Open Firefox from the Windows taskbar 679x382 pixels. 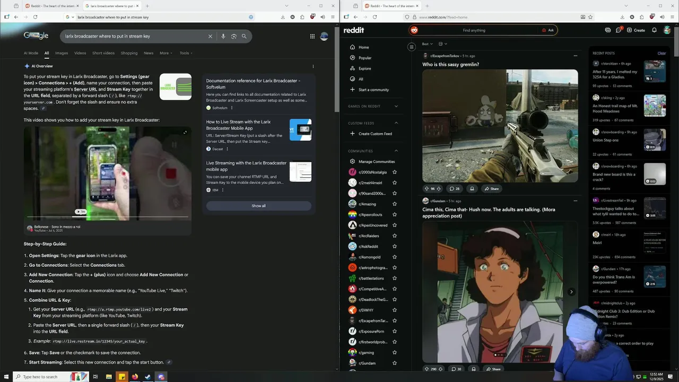(135, 377)
